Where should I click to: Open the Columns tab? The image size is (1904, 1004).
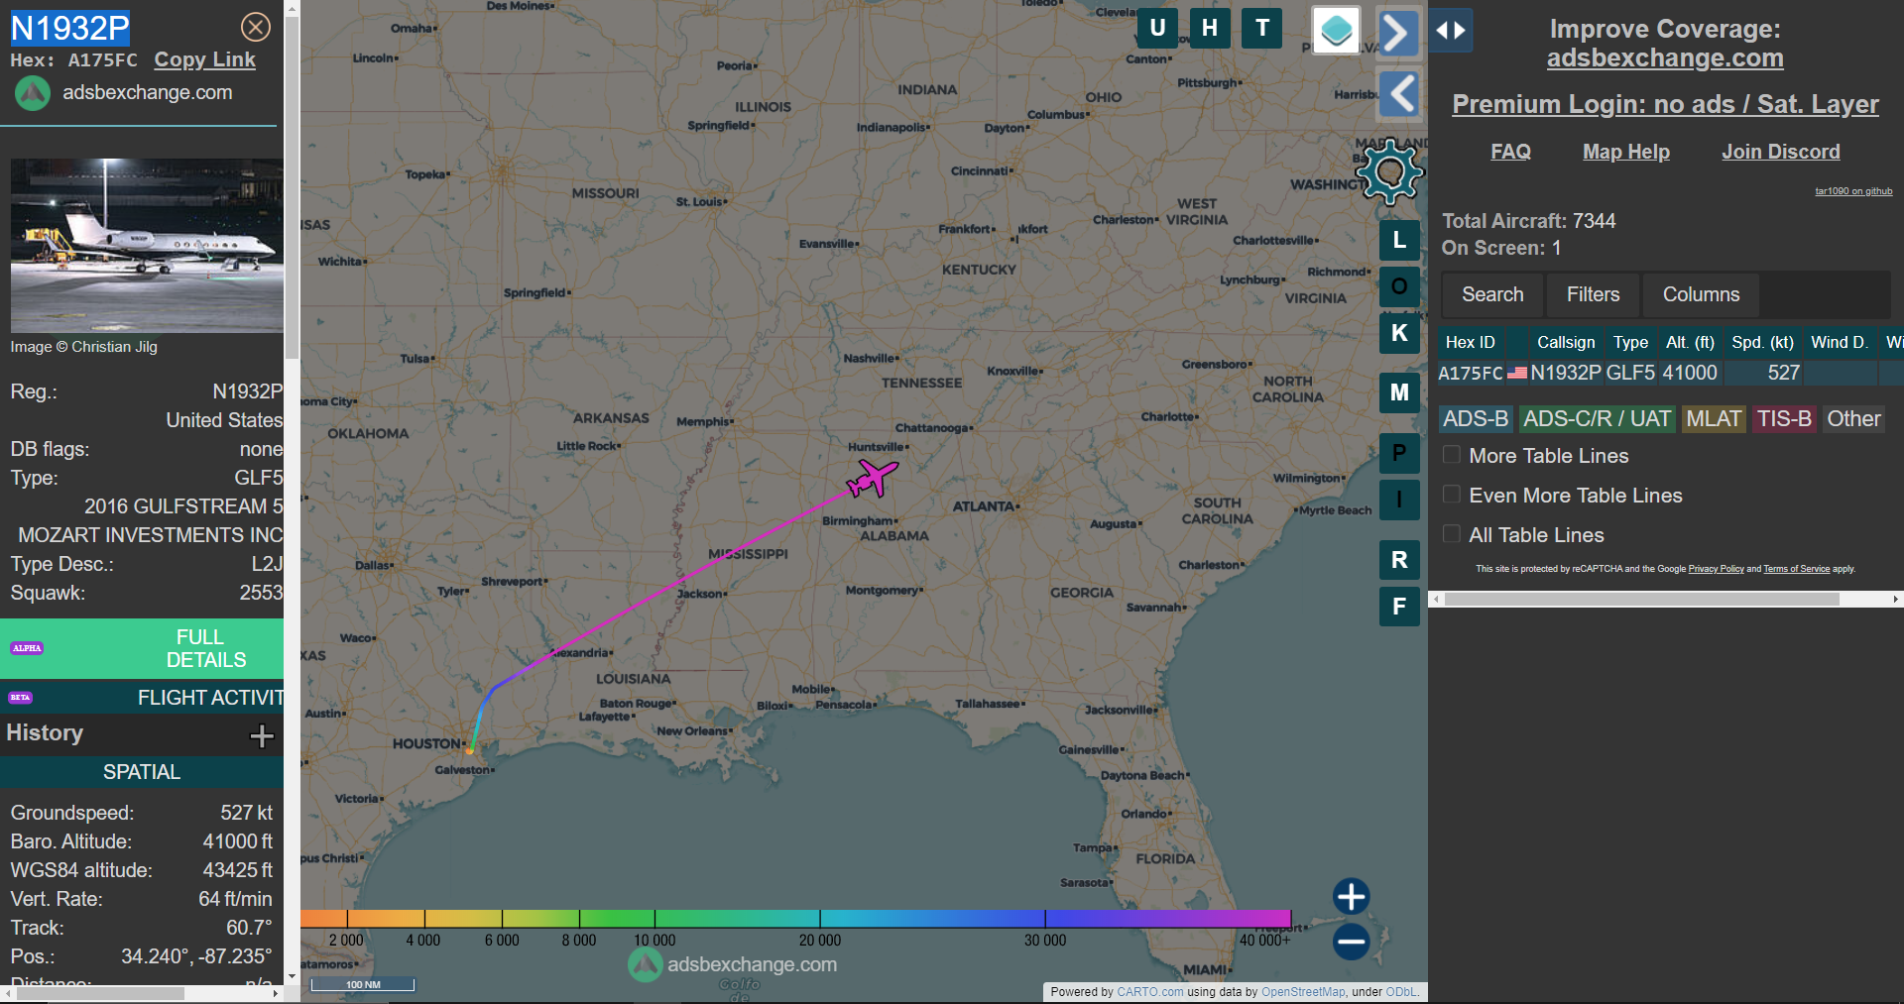click(1701, 294)
